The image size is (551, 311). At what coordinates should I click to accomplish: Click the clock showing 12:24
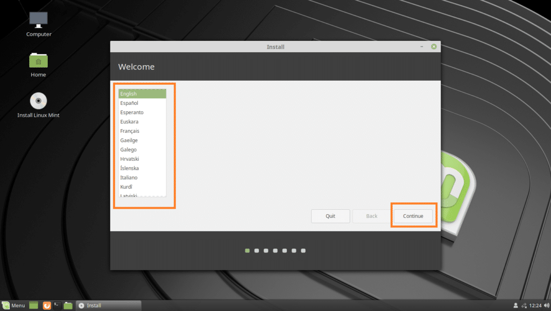[535, 305]
